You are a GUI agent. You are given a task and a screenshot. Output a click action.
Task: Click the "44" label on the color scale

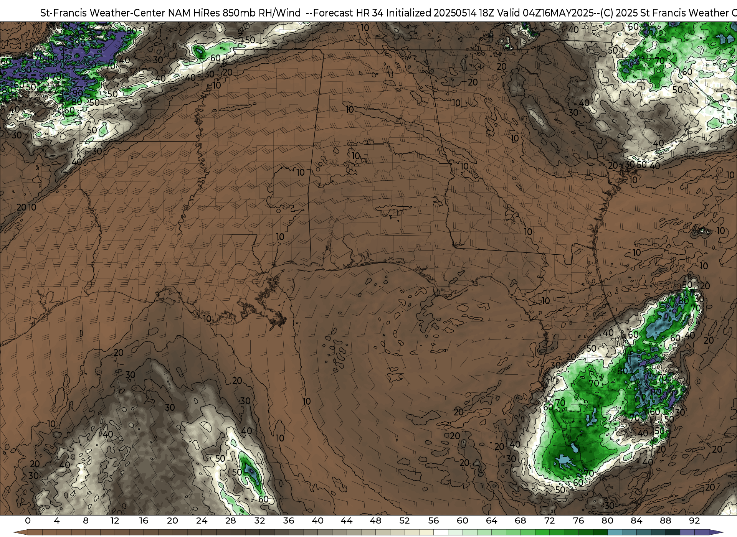click(x=347, y=521)
